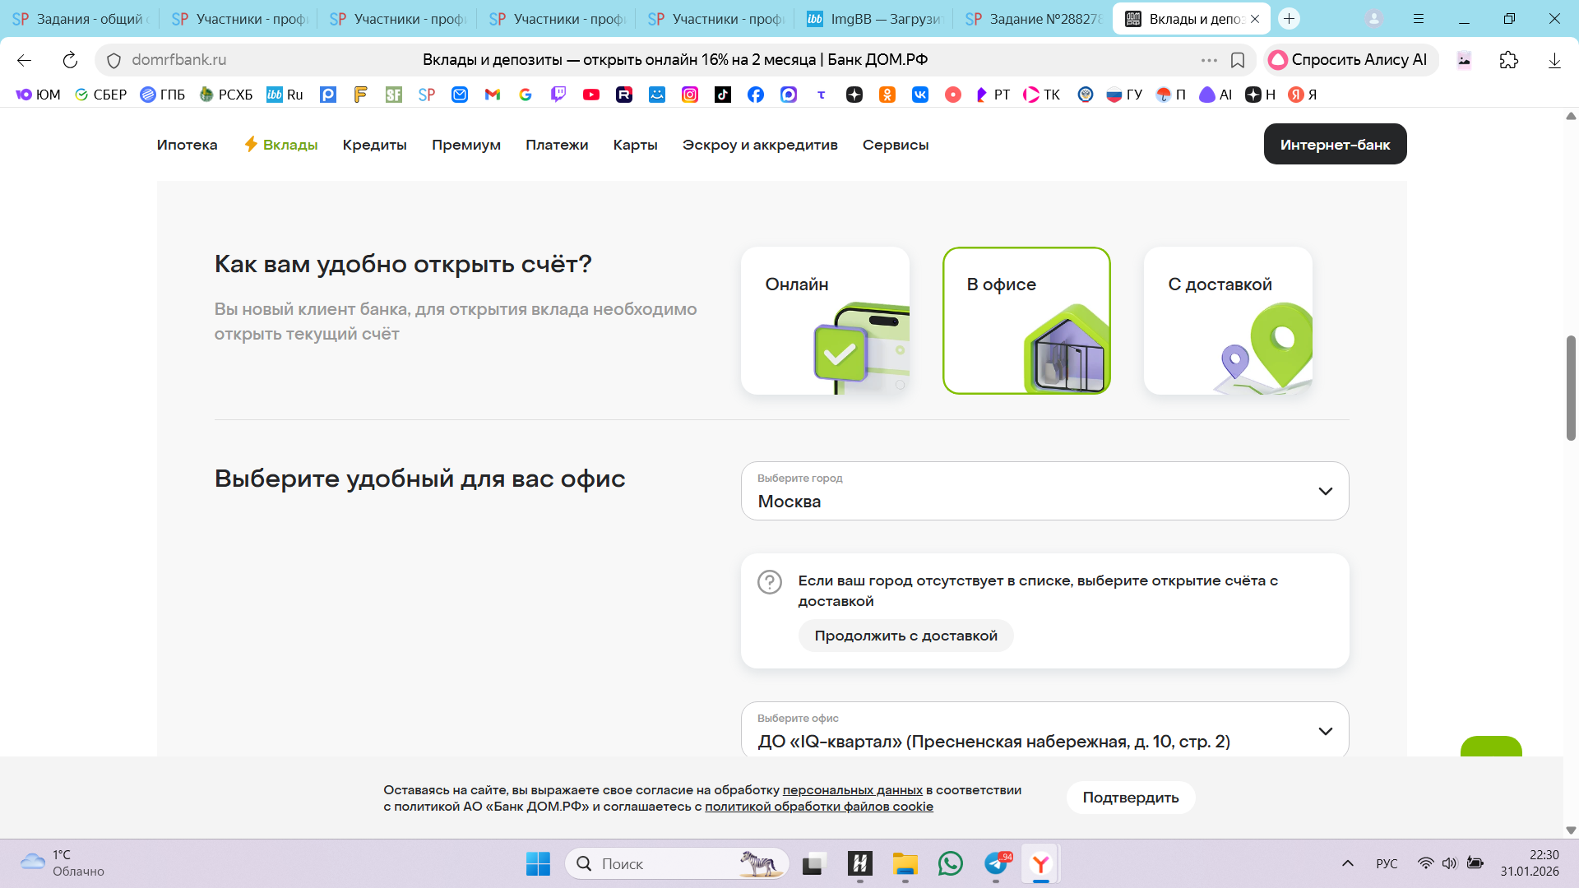Click Продолжить с доставкой button
Image resolution: width=1579 pixels, height=888 pixels.
[905, 636]
